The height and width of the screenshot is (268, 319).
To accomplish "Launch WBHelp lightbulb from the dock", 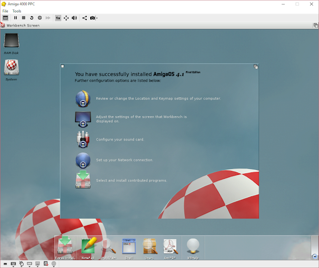I will point(193,249).
